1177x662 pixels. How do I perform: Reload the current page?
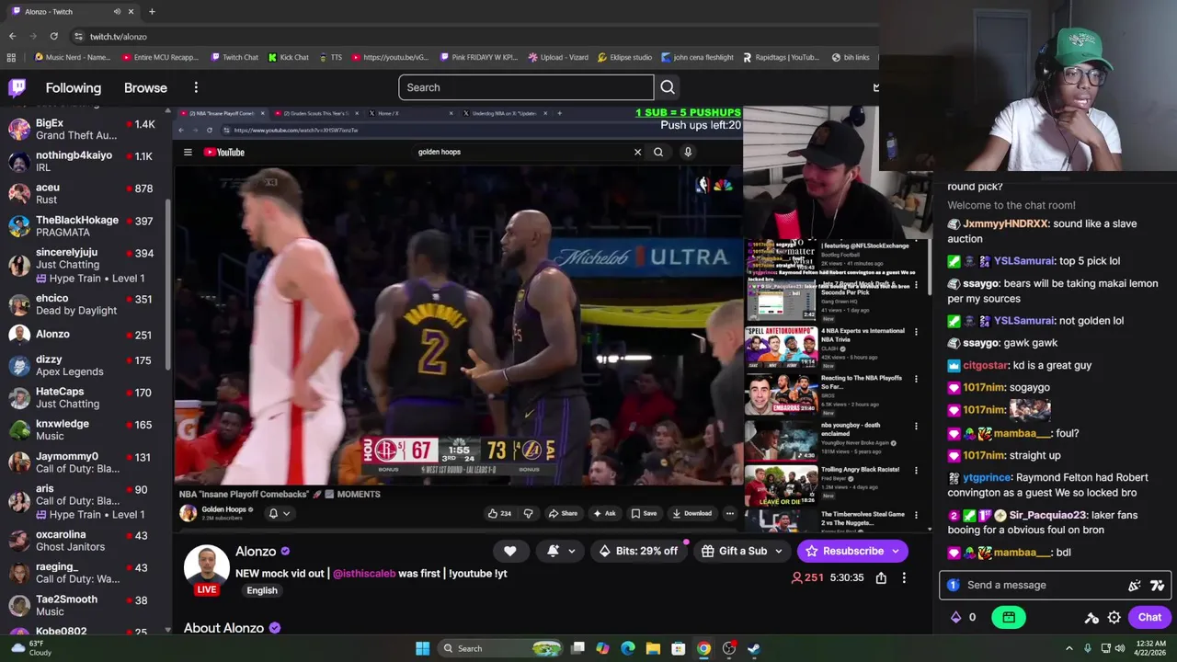pos(54,37)
